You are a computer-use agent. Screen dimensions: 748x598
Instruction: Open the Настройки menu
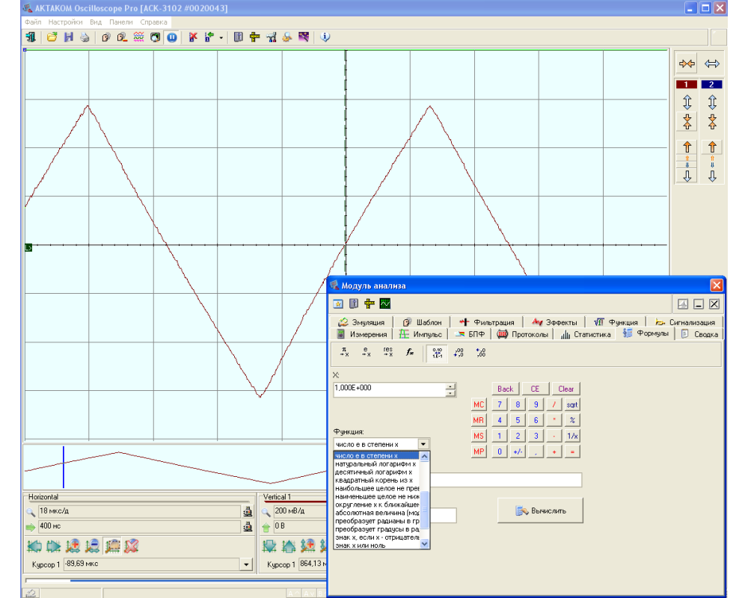[65, 22]
